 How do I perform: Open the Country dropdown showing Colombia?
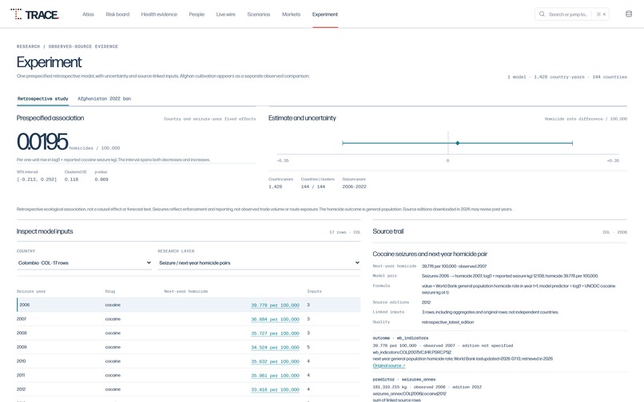pyautogui.click(x=84, y=263)
